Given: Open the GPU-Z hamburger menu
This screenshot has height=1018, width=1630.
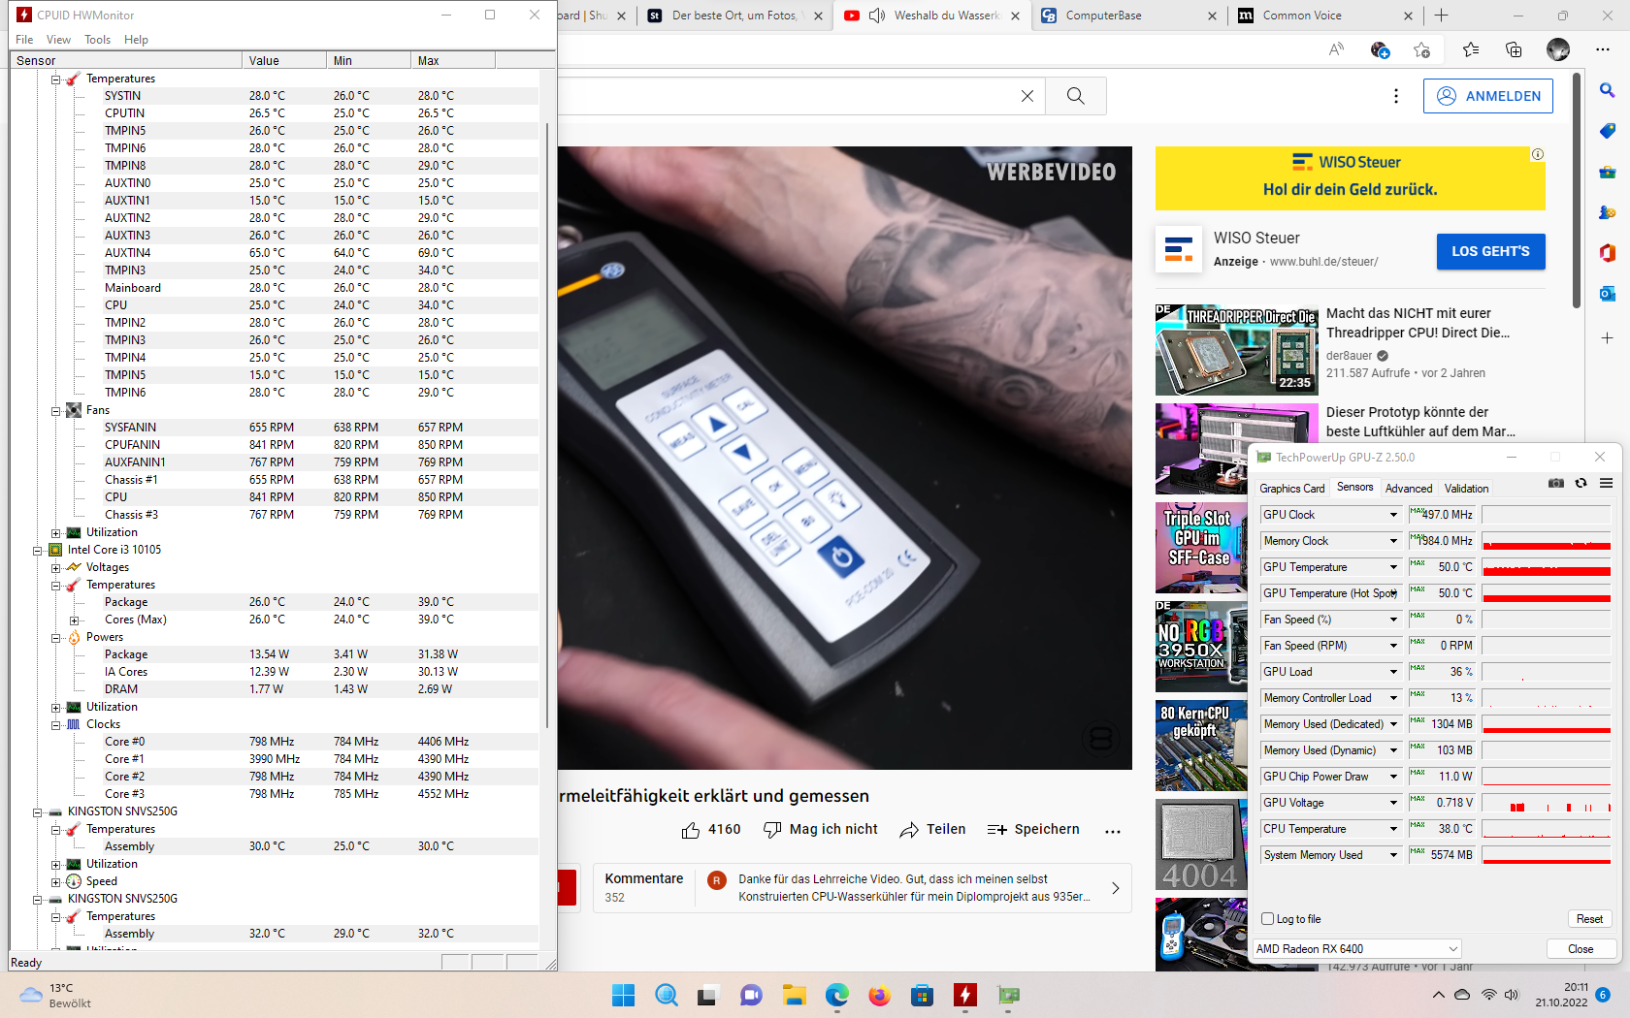Looking at the screenshot, I should [1607, 483].
